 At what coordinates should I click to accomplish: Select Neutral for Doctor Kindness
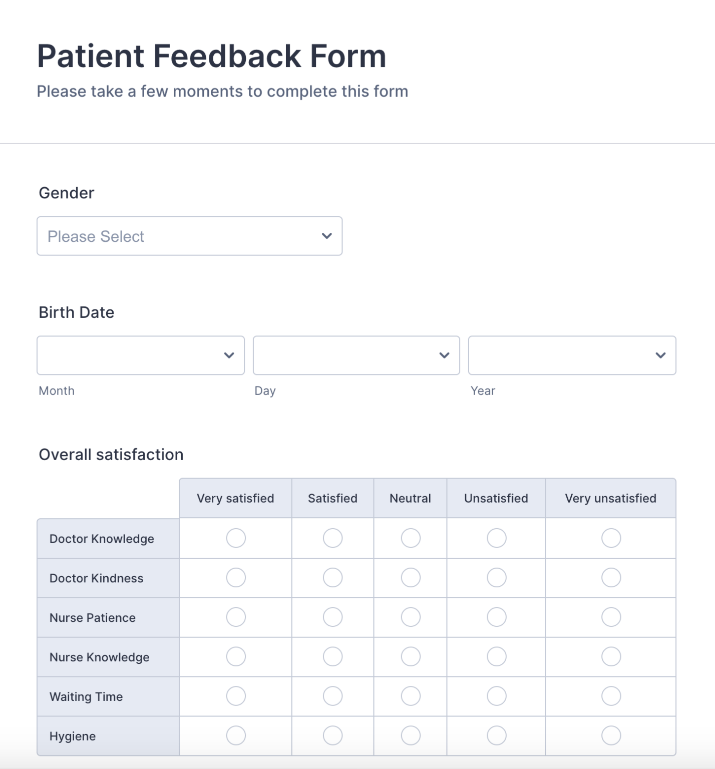[x=410, y=577]
